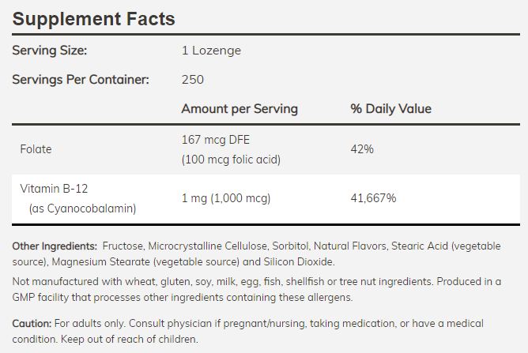Click the Other Ingredients label
The image size is (528, 353).
tap(55, 246)
